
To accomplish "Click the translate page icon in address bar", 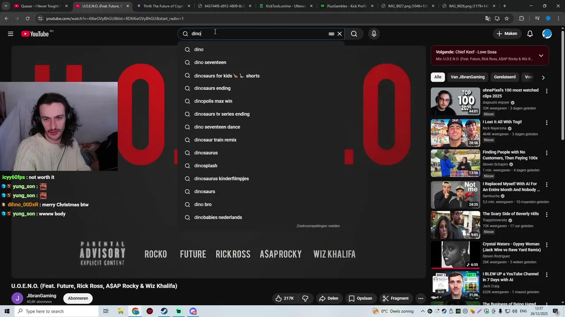I will pos(488,18).
